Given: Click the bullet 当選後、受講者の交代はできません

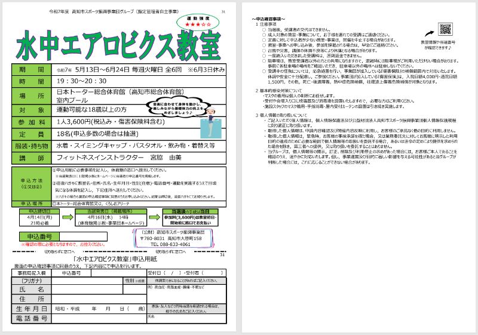Looking at the screenshot, I should pos(296,30).
